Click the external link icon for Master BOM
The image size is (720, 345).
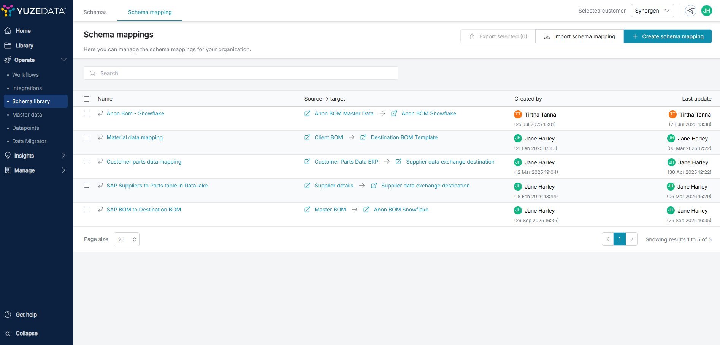pyautogui.click(x=307, y=210)
